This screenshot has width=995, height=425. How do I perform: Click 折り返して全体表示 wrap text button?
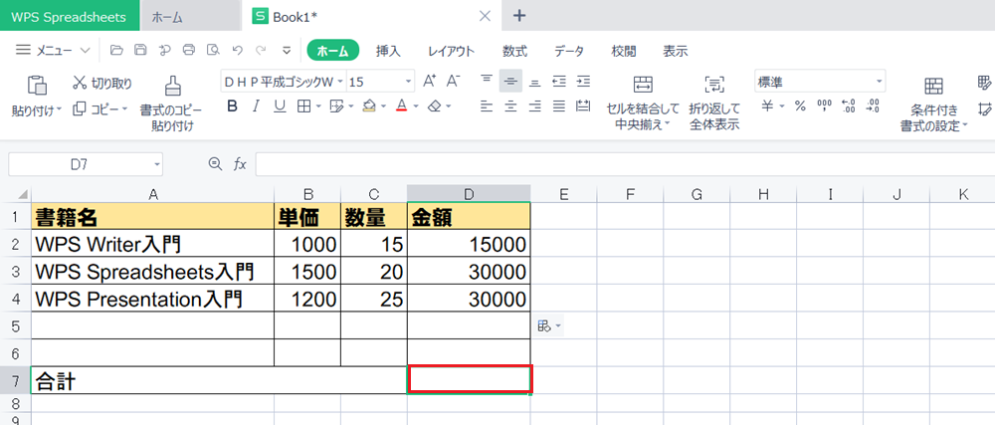click(714, 103)
